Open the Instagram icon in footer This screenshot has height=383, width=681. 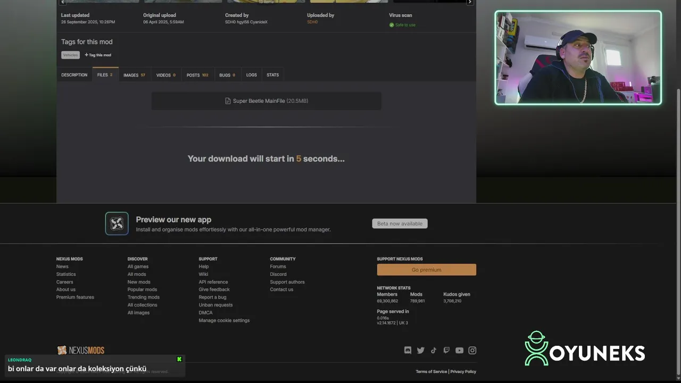point(472,350)
